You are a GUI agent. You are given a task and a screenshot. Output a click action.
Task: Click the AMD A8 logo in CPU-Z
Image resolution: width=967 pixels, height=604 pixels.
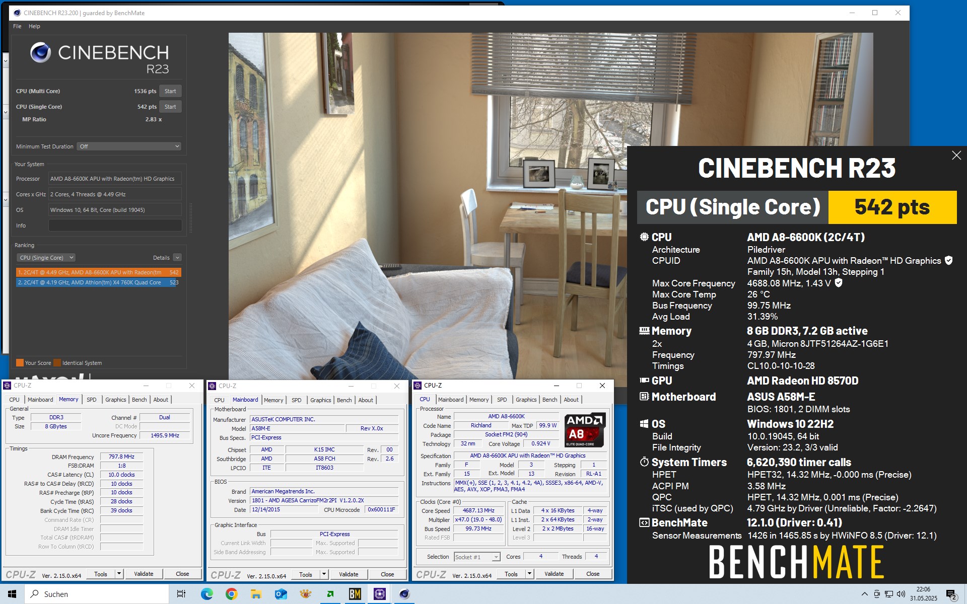[584, 430]
